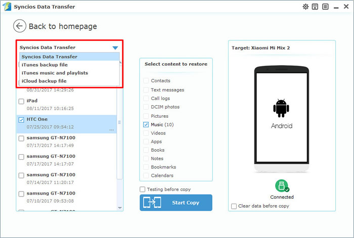Select the iPad backup entry name
Image resolution: width=354 pixels, height=238 pixels.
pyautogui.click(x=32, y=101)
